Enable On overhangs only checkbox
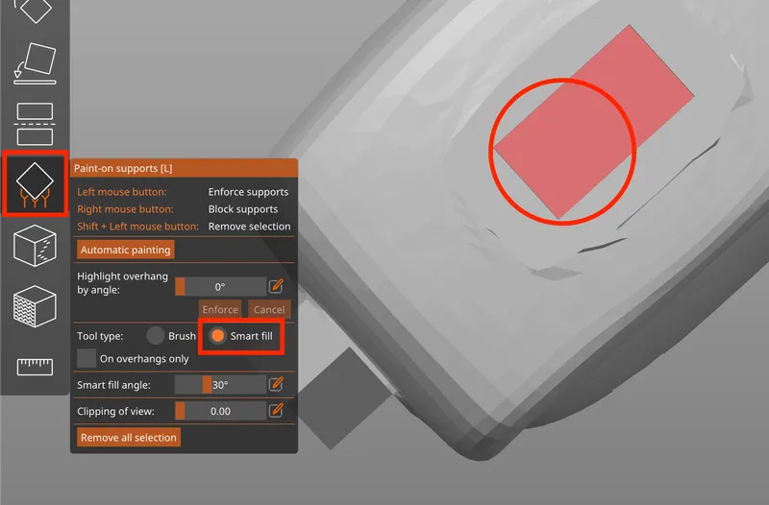769x505 pixels. point(87,358)
